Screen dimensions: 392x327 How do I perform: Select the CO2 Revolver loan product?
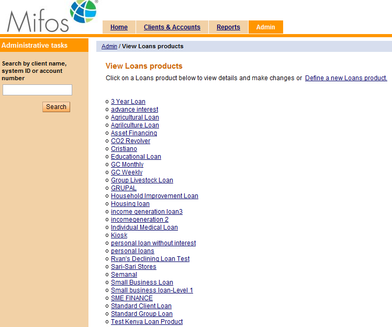click(130, 141)
